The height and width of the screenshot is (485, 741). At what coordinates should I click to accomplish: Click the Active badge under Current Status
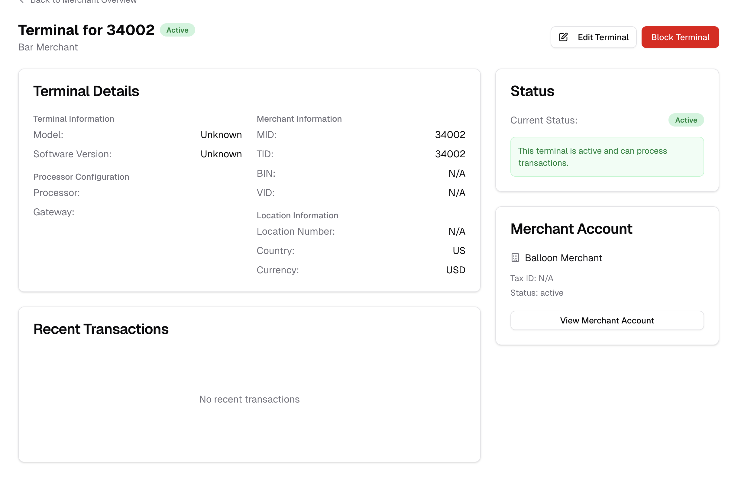pyautogui.click(x=686, y=120)
